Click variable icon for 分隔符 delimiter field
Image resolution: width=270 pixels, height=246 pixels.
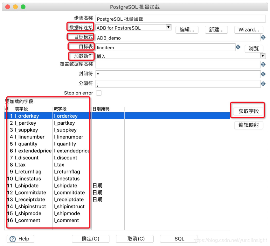(263, 84)
